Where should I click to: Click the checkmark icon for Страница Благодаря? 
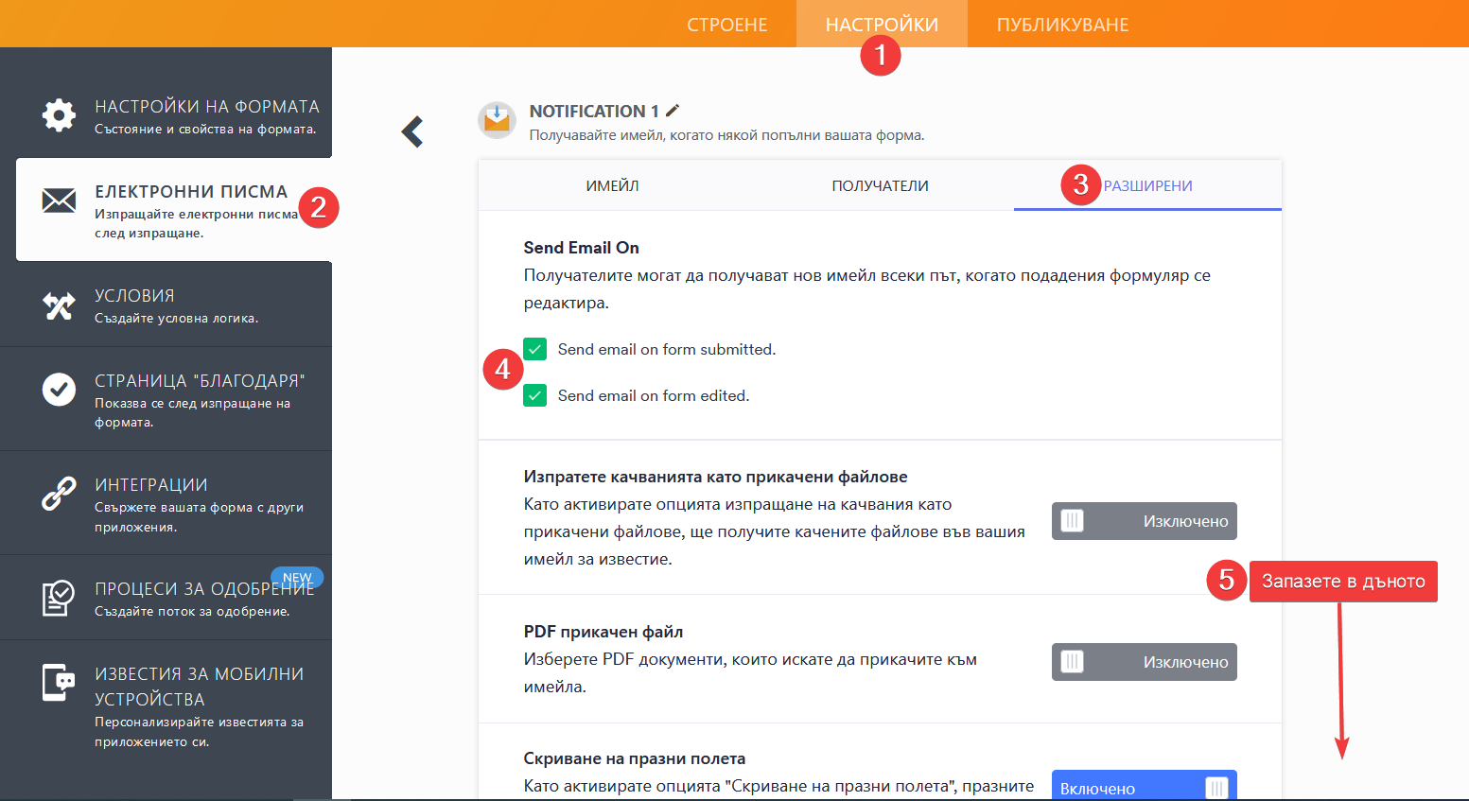point(59,389)
